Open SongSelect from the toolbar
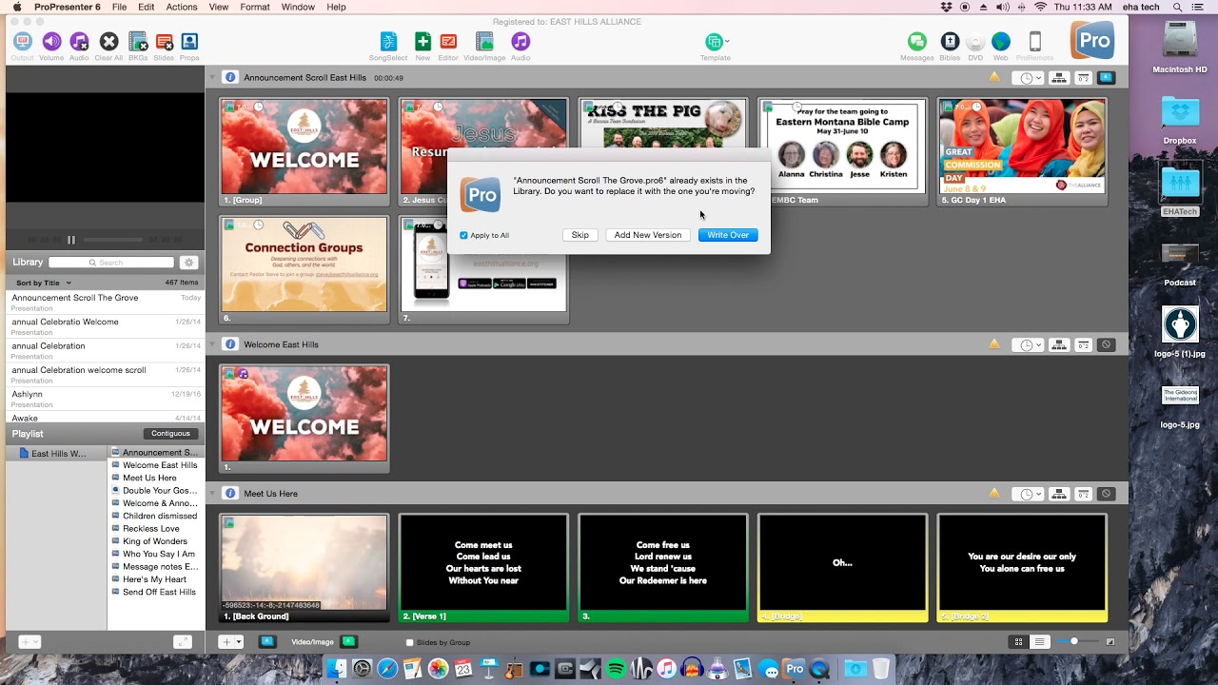The image size is (1218, 685). (388, 42)
